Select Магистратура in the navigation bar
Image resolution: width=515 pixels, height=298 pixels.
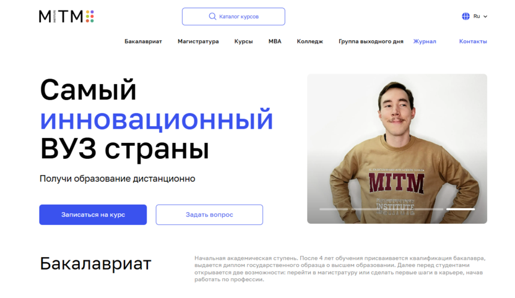198,41
